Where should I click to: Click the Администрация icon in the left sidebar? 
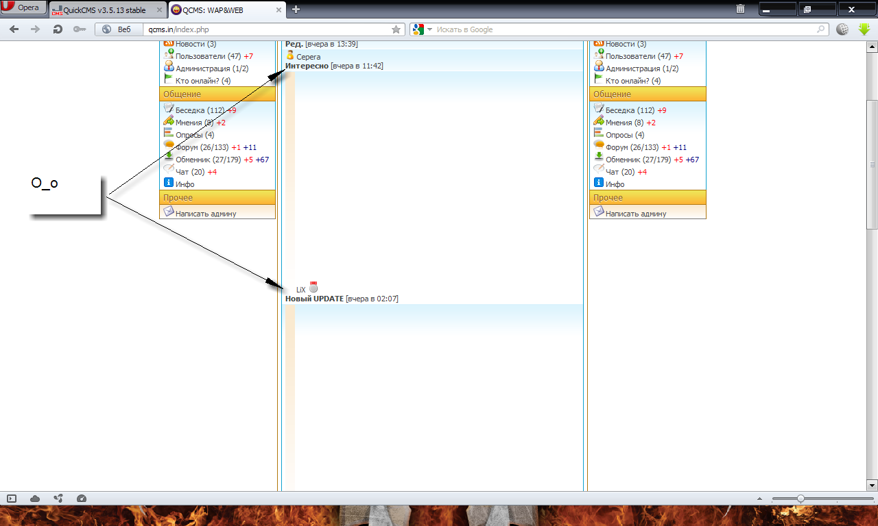click(x=169, y=67)
